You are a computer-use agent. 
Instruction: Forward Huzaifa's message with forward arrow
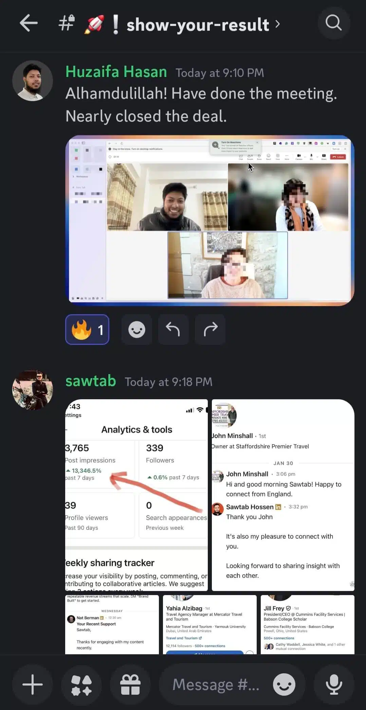tap(210, 329)
